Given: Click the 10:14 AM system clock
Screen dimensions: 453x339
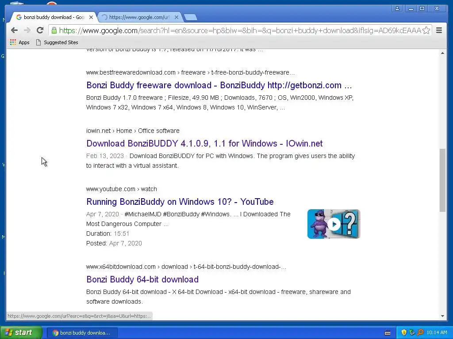Looking at the screenshot, I should click(x=437, y=333).
